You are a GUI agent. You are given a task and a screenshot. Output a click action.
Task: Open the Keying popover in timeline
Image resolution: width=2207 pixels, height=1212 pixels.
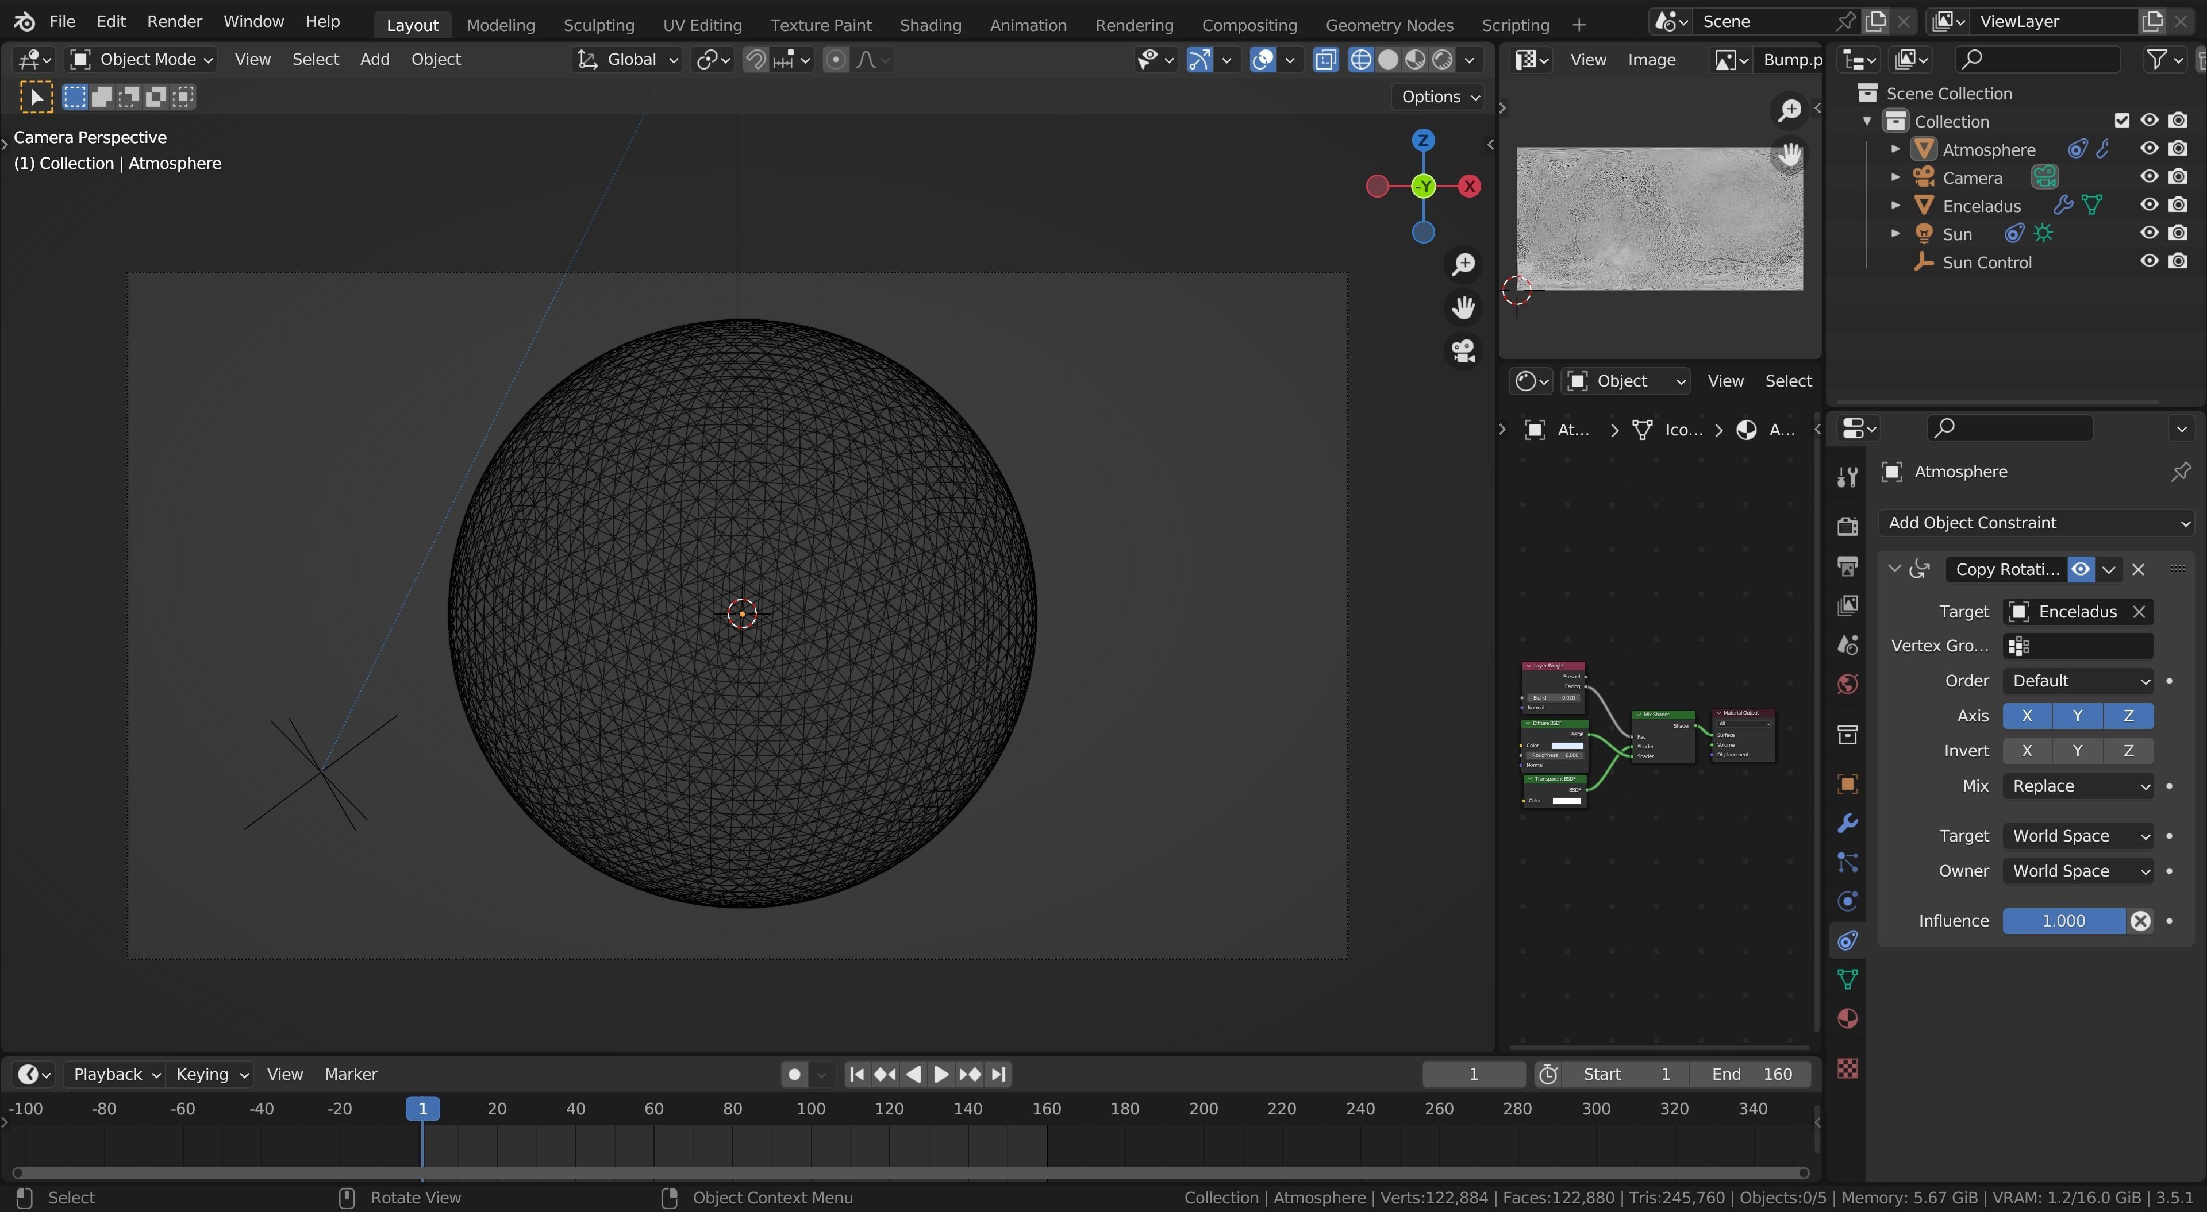click(212, 1074)
